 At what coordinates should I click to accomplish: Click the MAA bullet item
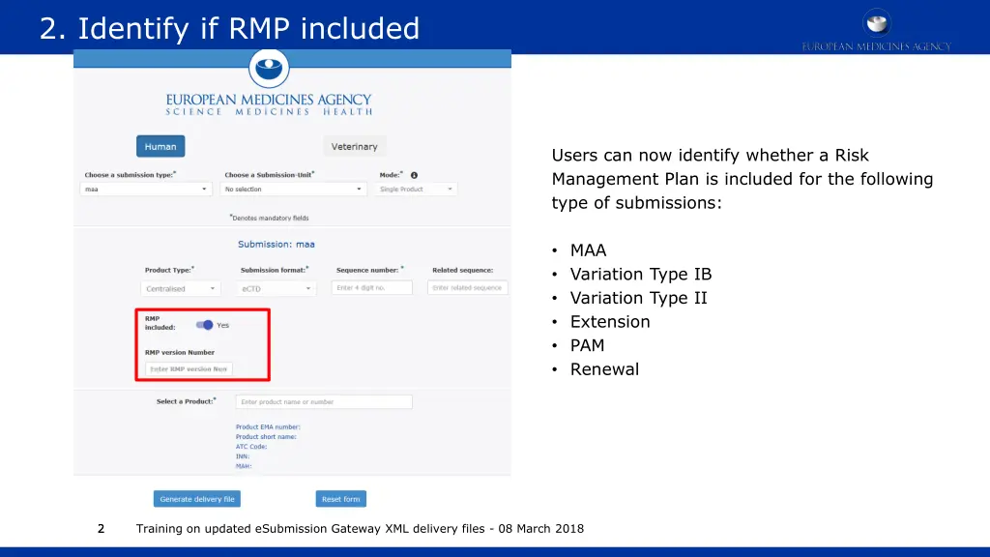click(588, 250)
